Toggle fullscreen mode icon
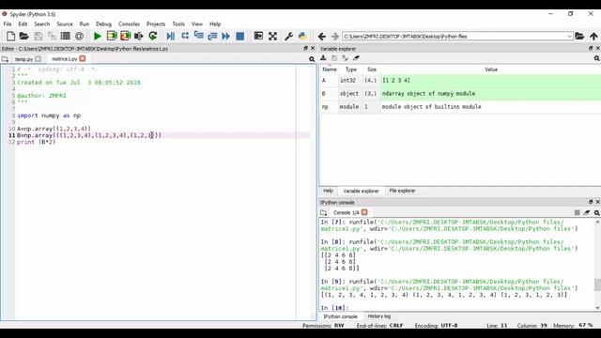 pos(272,36)
